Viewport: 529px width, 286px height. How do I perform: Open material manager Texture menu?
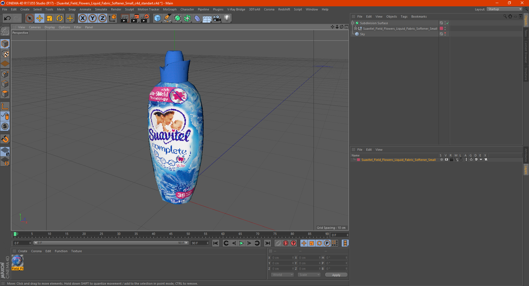[x=76, y=251]
